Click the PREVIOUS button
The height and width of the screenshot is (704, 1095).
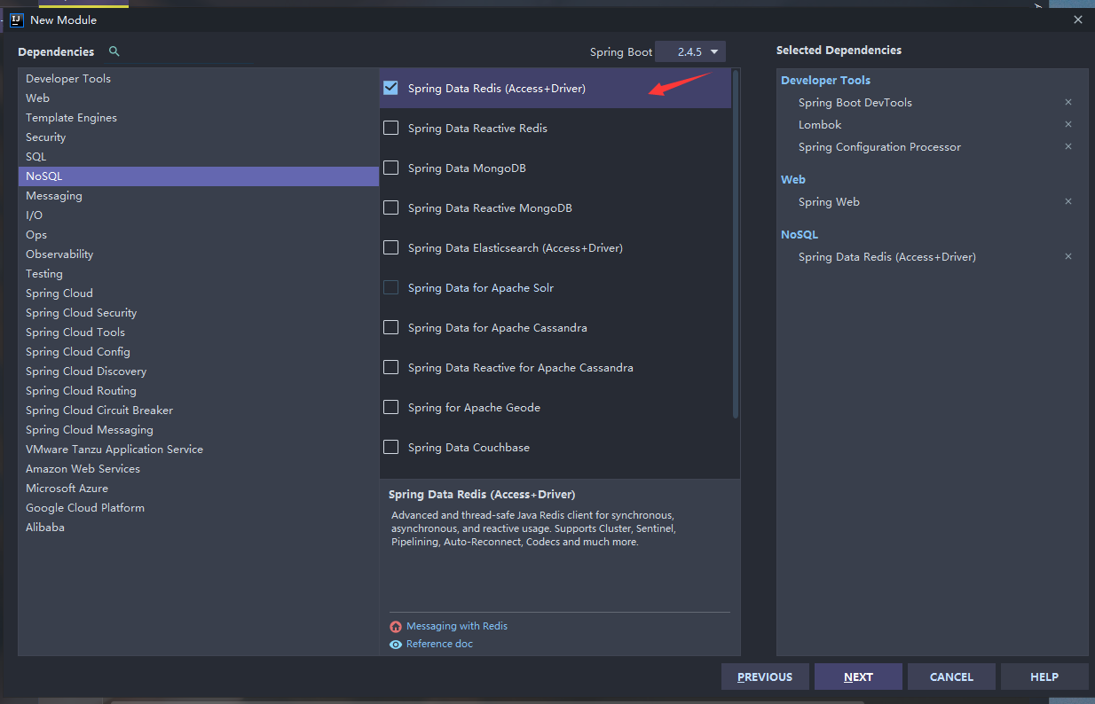tap(765, 677)
